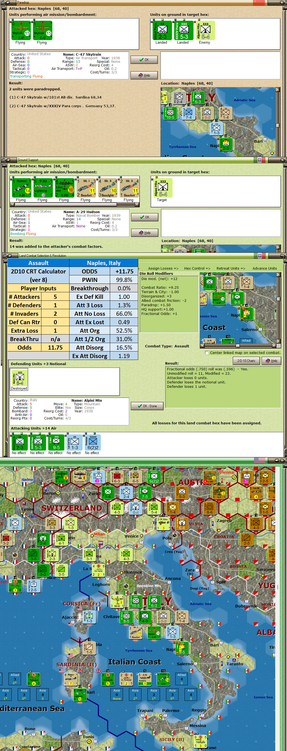This screenshot has width=287, height=751.
Task: Select the 101st Para 2-3 attacking unit
Action: point(20,442)
